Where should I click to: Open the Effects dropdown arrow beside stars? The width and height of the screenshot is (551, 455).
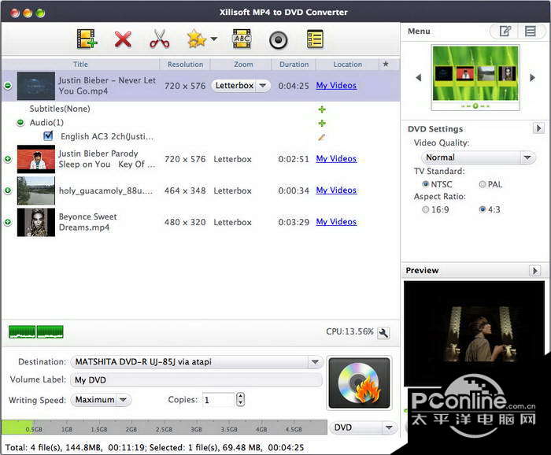[x=213, y=39]
